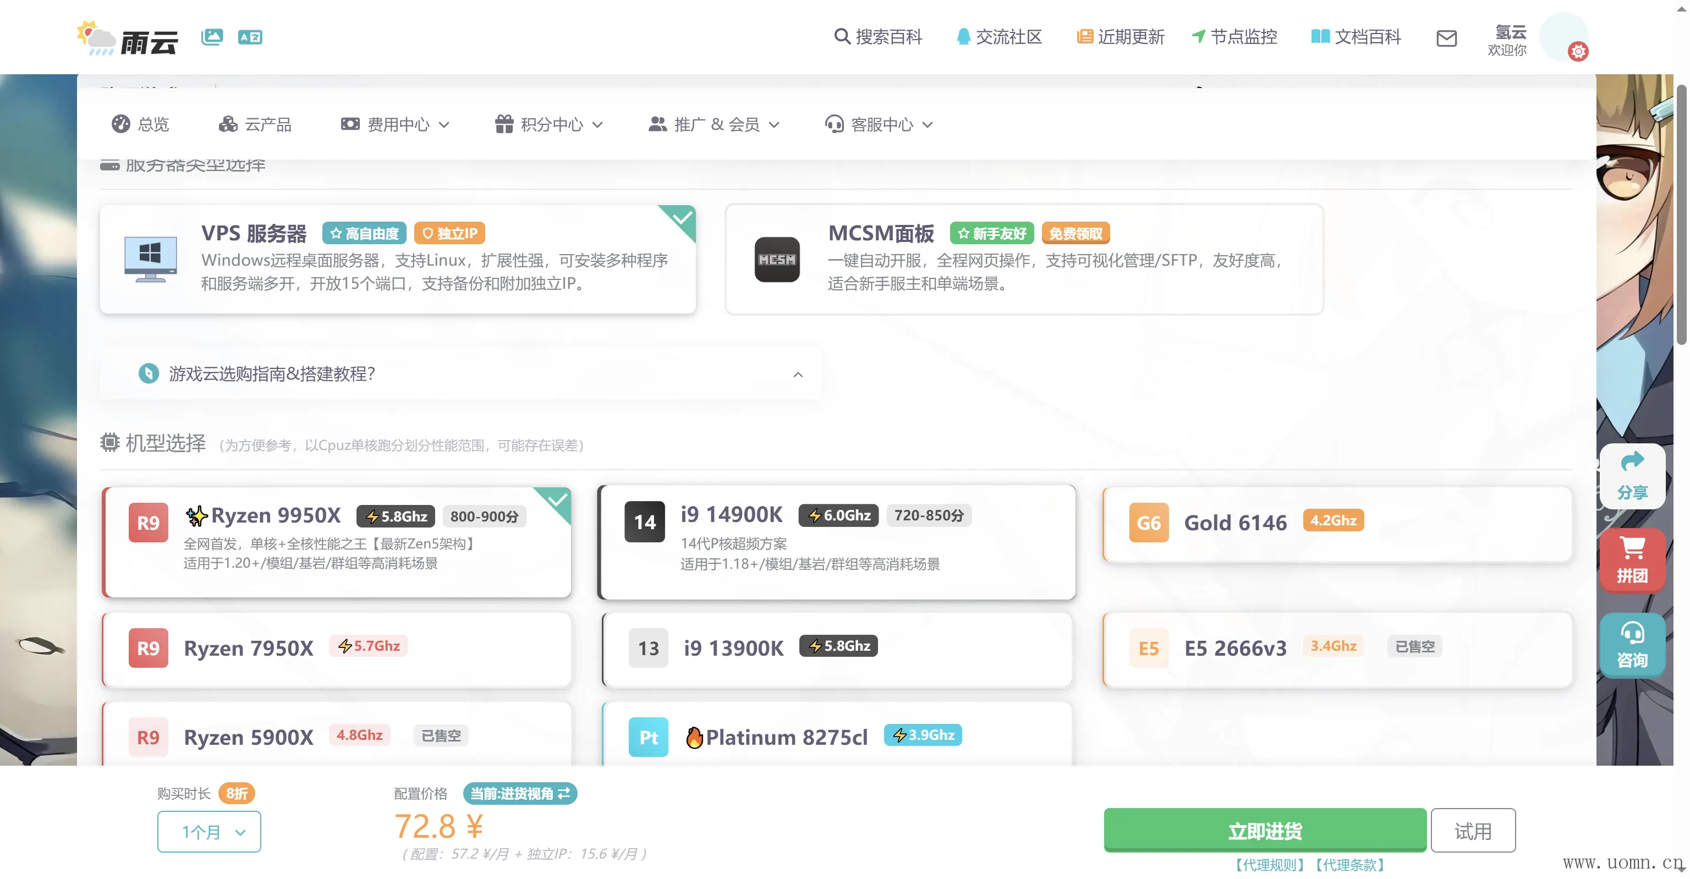
Task: Click the 分享 share floating button
Action: click(x=1632, y=476)
